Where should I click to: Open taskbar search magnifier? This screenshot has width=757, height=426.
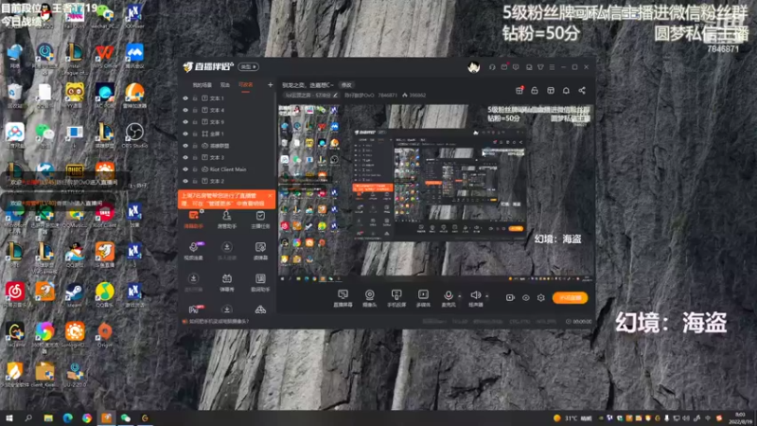(28, 418)
